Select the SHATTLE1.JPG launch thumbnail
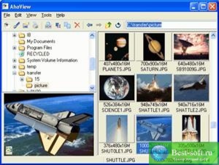Viewport: 219px width, 165px height. tap(154, 88)
